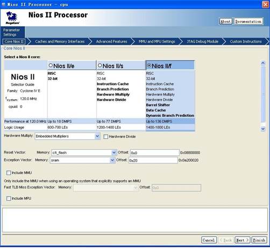The image size is (270, 248).
Task: Enable the Hardware Divide checkbox
Action: (x=106, y=137)
